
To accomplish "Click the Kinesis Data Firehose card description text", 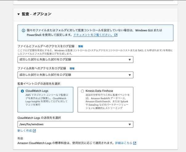I will [x=107, y=102].
